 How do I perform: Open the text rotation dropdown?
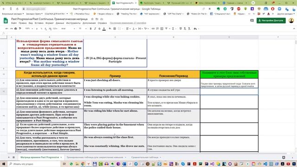[x=146, y=29]
